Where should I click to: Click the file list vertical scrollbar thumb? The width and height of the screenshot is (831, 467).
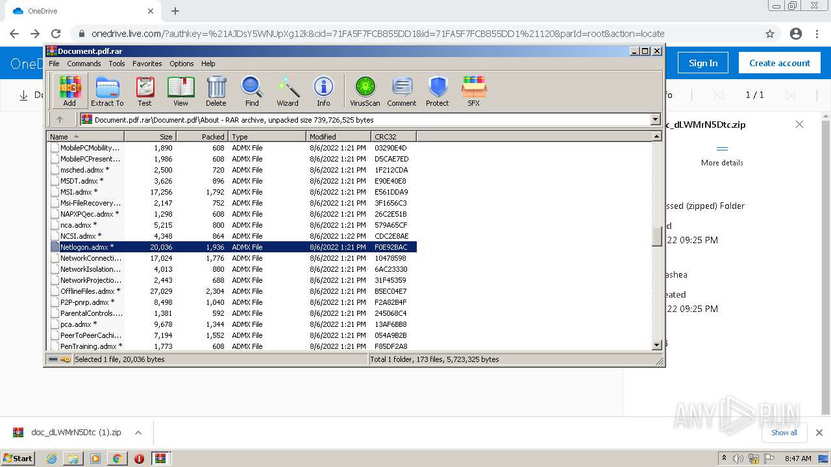656,236
